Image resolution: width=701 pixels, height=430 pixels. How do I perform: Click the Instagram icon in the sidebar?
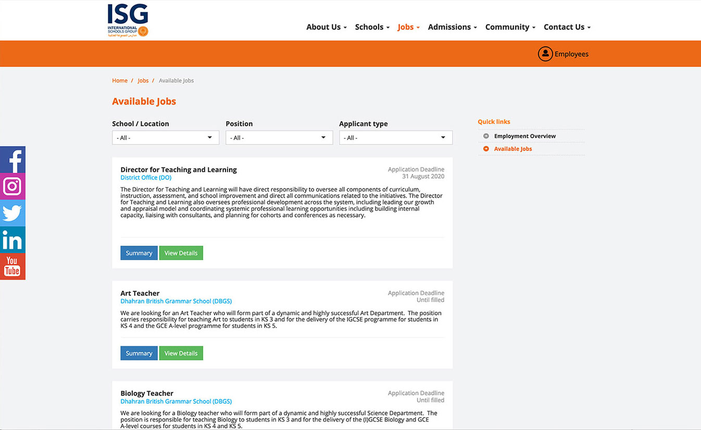12,186
